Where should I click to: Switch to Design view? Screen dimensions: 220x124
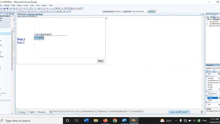(x=21, y=112)
